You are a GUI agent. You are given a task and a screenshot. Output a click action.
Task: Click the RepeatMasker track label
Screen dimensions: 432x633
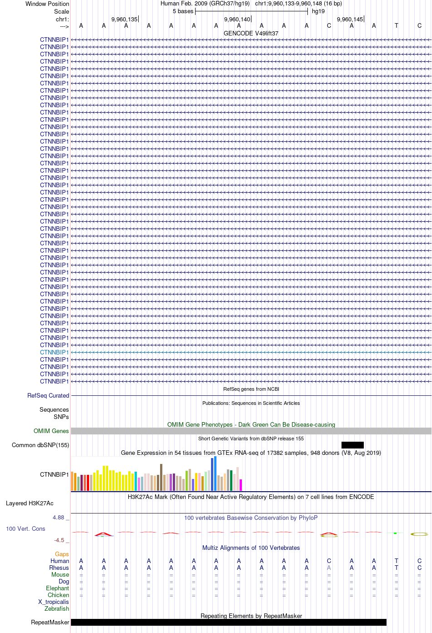point(50,622)
